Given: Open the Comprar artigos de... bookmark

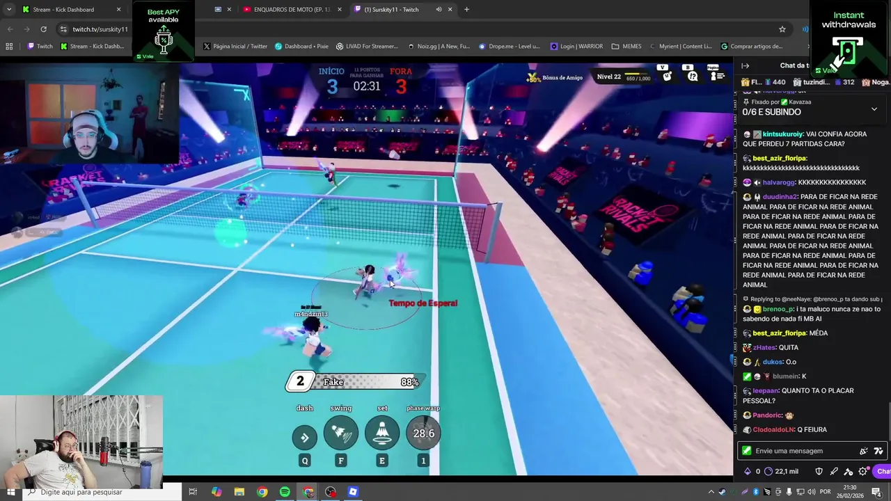Looking at the screenshot, I should pos(752,46).
